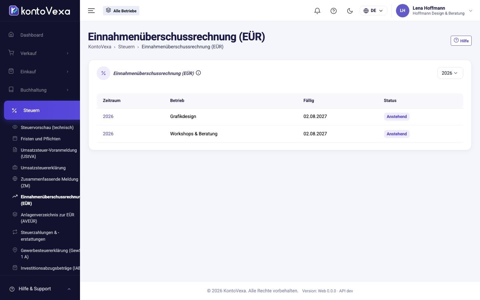Click the Hilfe button
Viewport: 480px width, 300px height.
[461, 41]
